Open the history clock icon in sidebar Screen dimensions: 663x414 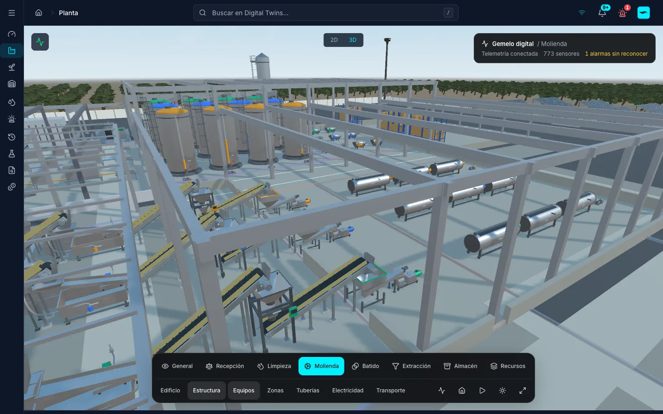point(12,137)
